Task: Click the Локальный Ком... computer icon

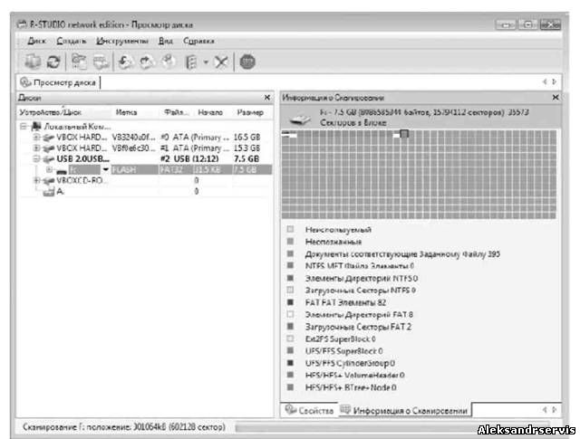Action: [36, 127]
